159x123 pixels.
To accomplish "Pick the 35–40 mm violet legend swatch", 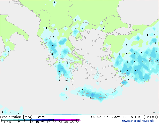I will click(62, 120).
